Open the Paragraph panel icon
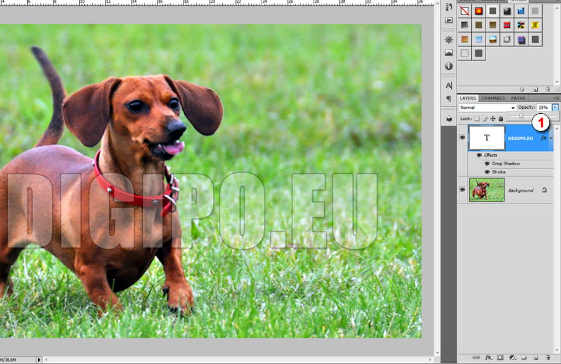The image size is (561, 364). (x=448, y=98)
